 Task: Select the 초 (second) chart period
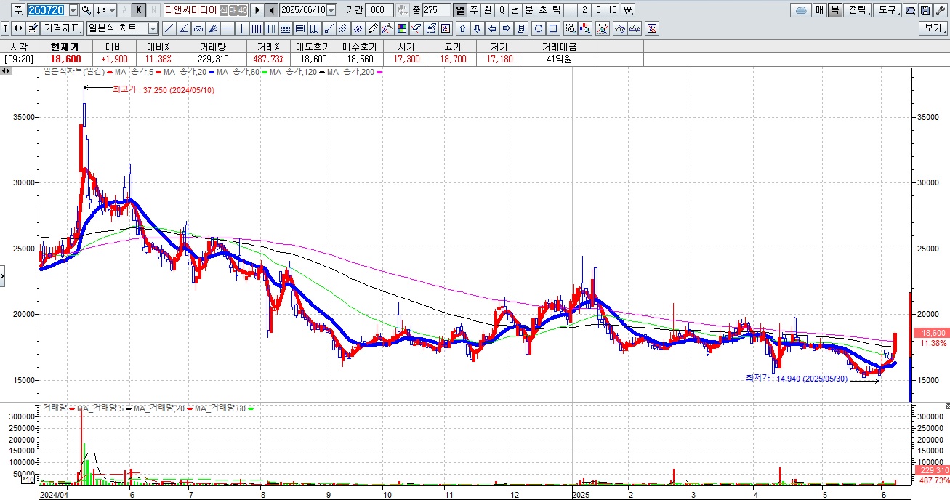pos(542,10)
